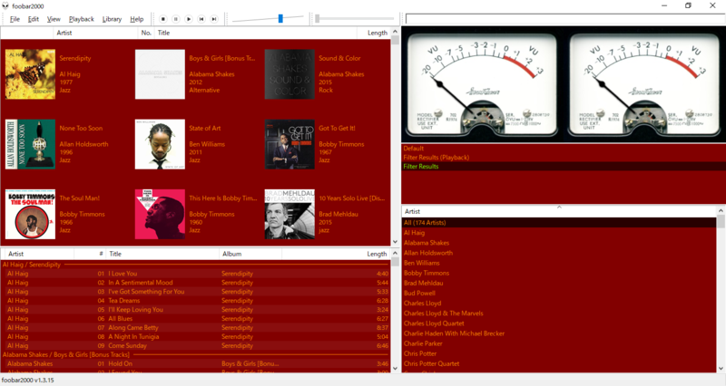
Task: Select the track A Night In Tunigia
Action: 195,336
